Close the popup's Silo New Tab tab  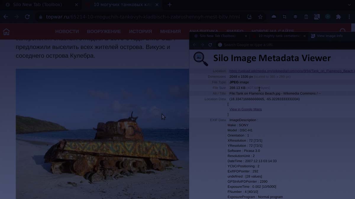click(x=246, y=36)
